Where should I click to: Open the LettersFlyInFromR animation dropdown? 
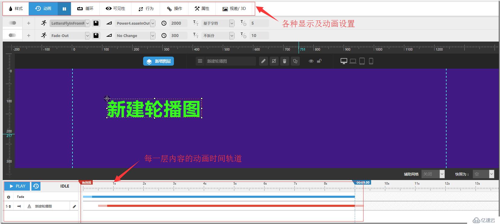tap(70, 23)
